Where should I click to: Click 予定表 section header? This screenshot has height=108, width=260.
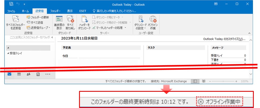pyautogui.click(x=101, y=48)
